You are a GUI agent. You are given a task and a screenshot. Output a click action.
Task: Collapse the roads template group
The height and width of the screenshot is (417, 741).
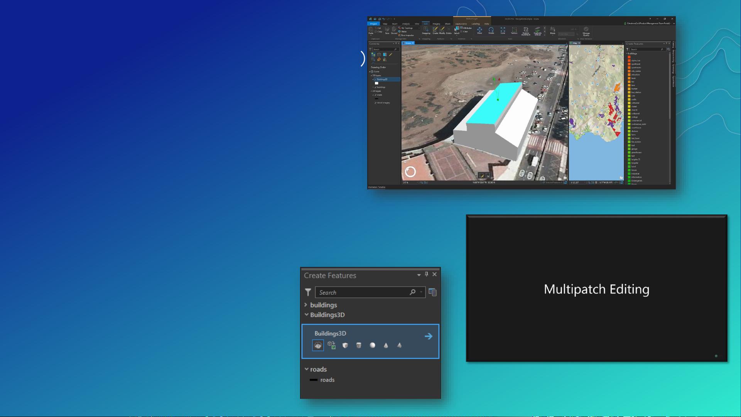[x=306, y=369]
